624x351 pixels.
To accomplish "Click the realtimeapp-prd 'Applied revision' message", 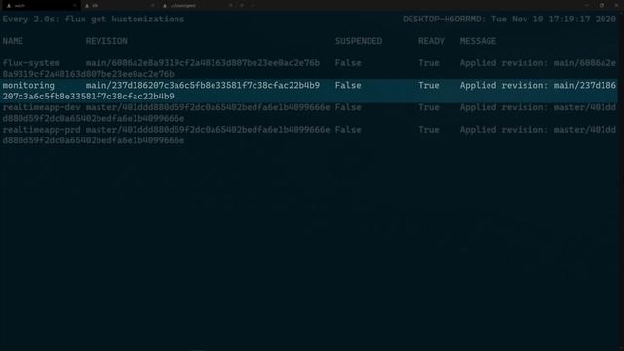I will pyautogui.click(x=538, y=130).
